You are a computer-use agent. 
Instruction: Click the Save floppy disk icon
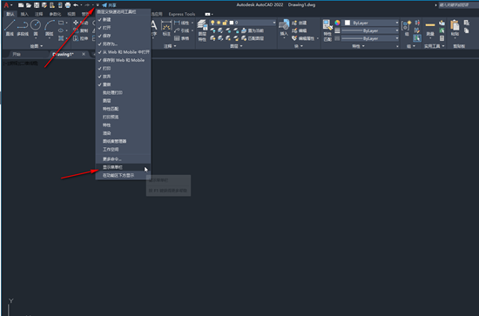[x=37, y=5]
